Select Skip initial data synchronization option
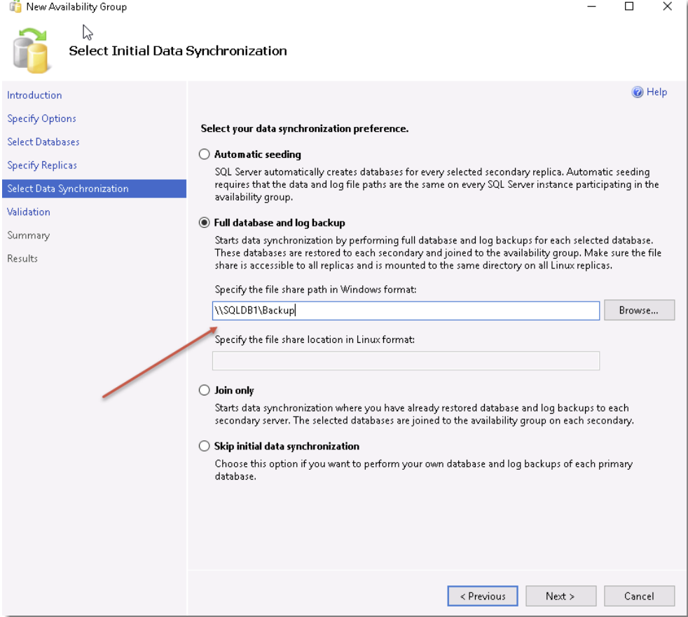 204,446
